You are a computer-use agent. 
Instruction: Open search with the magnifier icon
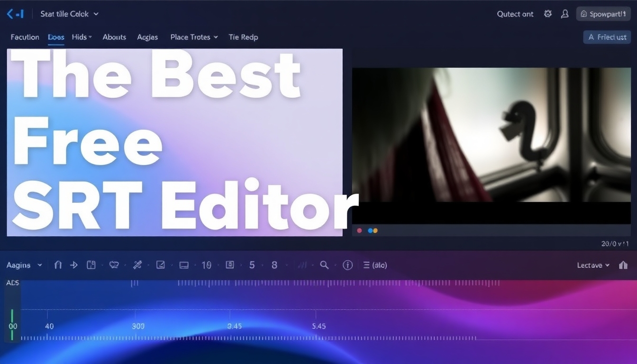324,265
